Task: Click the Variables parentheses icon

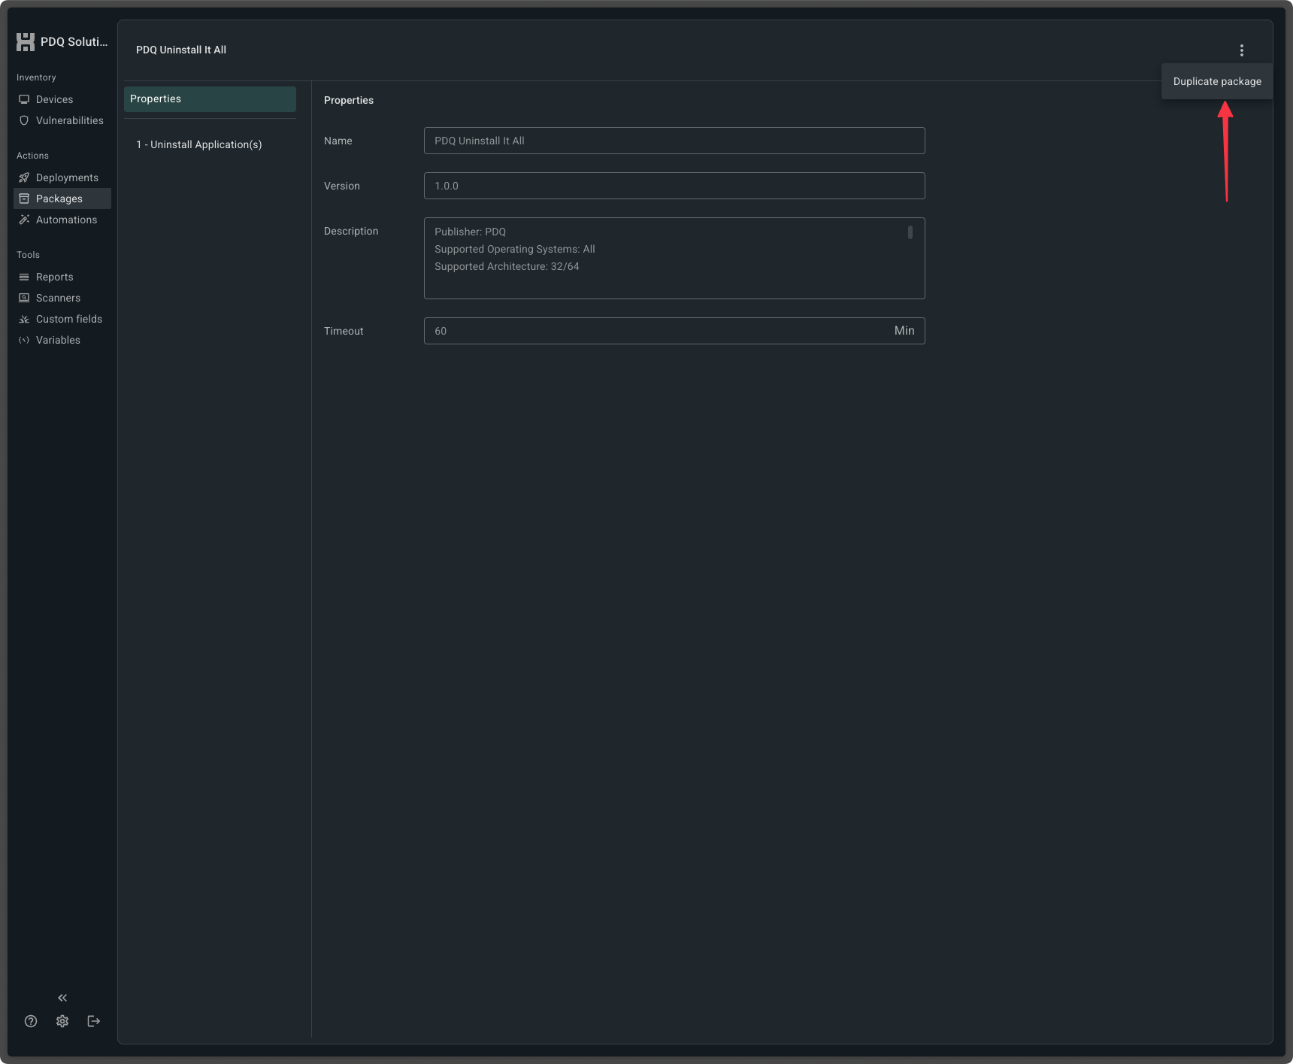Action: 24,340
